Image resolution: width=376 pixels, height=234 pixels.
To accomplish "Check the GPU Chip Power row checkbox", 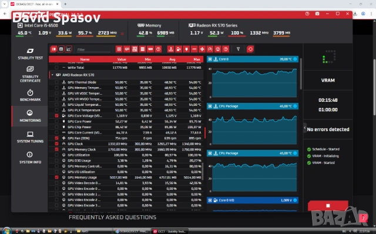I will [56, 127].
